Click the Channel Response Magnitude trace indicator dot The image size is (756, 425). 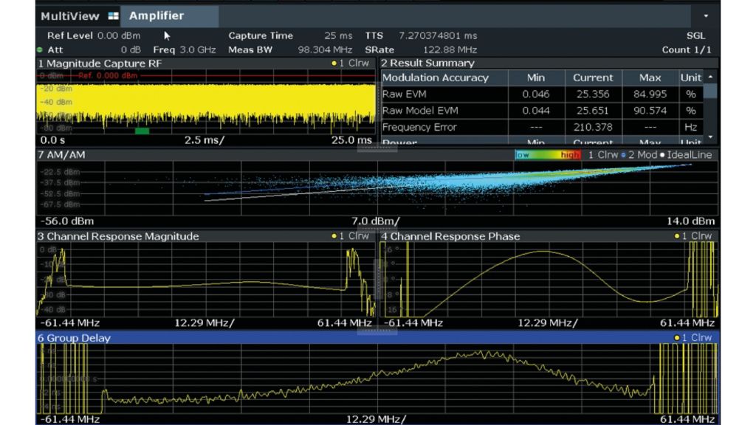click(x=334, y=237)
